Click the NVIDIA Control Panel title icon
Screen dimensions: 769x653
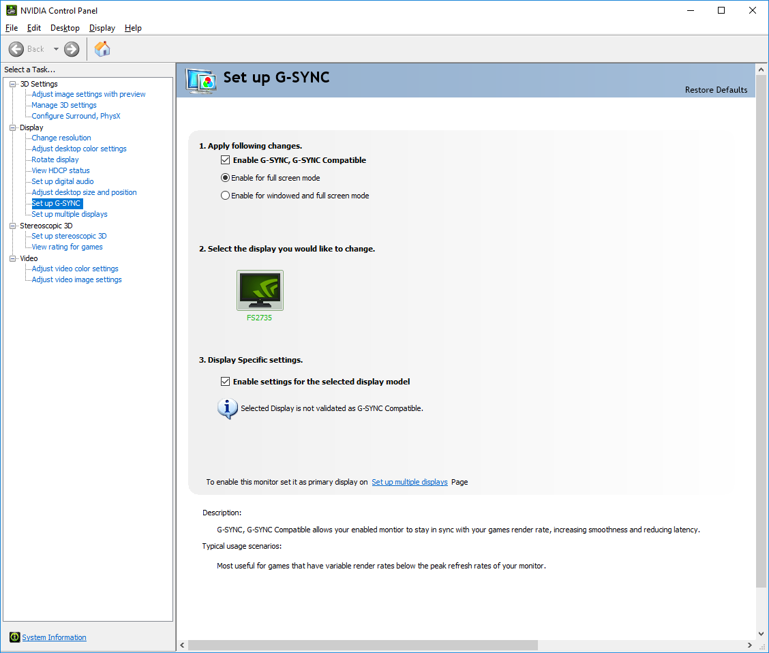click(12, 10)
